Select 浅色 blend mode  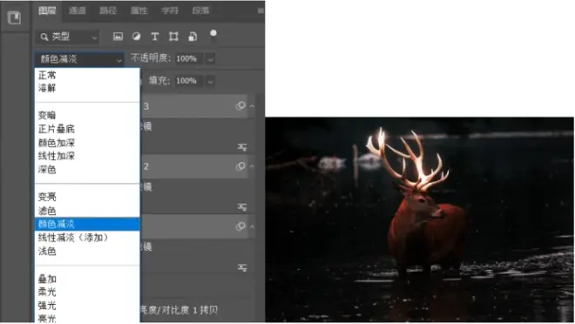coord(87,251)
